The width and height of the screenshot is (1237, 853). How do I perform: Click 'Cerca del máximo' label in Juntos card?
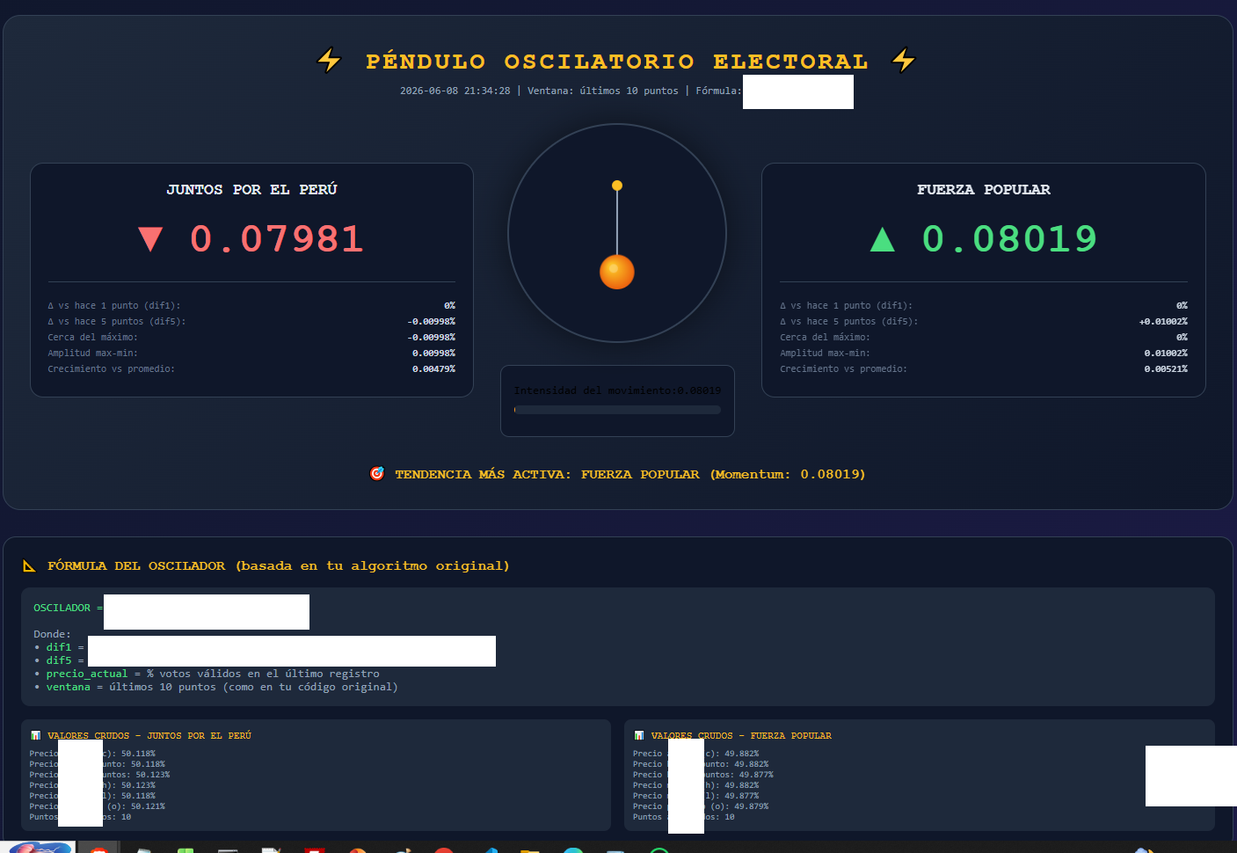click(x=93, y=338)
